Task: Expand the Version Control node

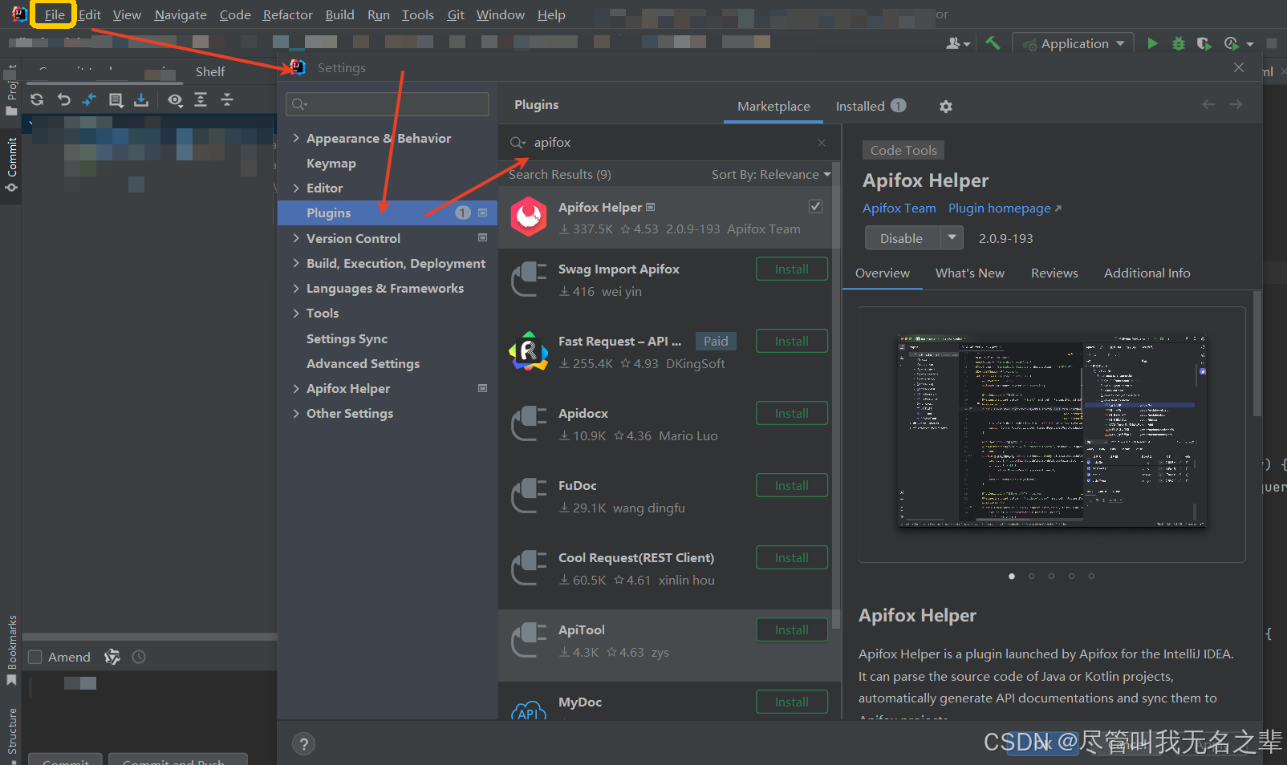Action: pyautogui.click(x=296, y=238)
